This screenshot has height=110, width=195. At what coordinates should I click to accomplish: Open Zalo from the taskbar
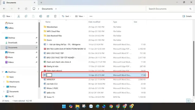tap(91, 106)
